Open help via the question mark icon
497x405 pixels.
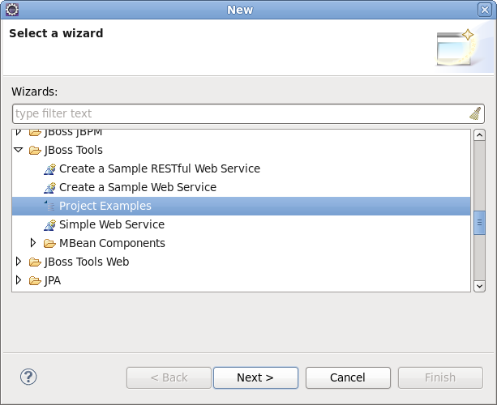28,377
